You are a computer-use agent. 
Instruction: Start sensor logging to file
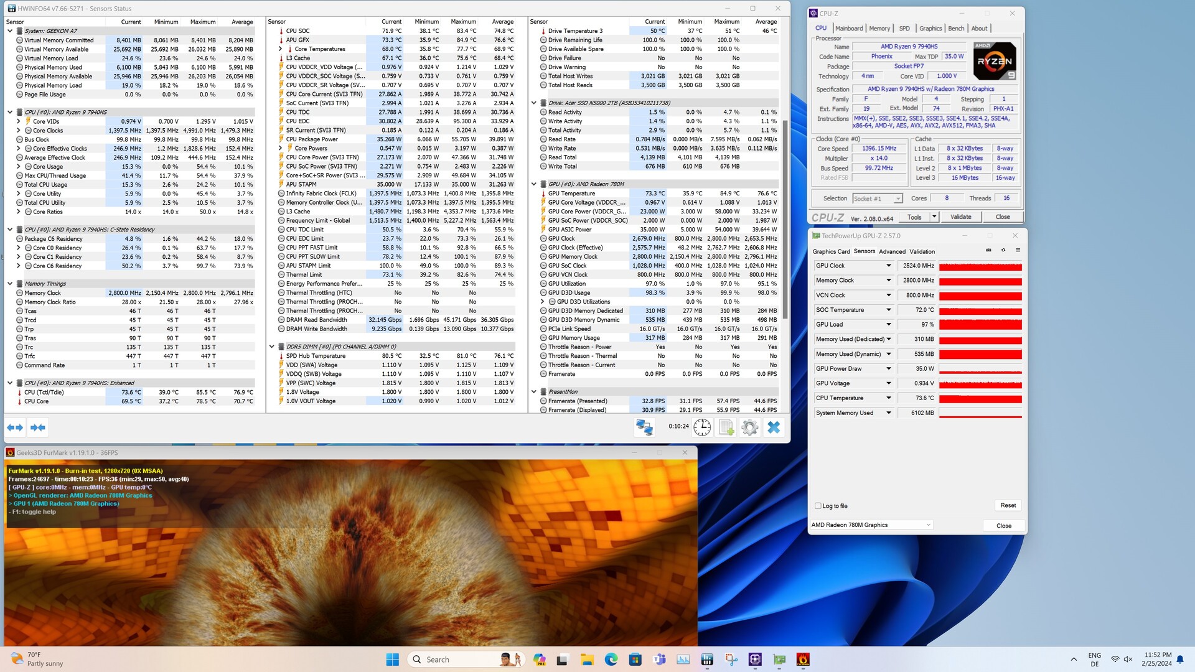pos(726,427)
